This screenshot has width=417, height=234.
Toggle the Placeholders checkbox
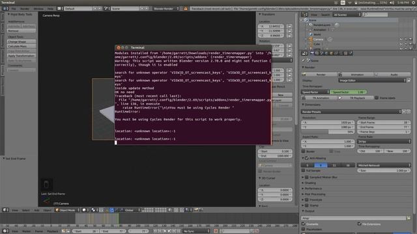click(x=304, y=229)
